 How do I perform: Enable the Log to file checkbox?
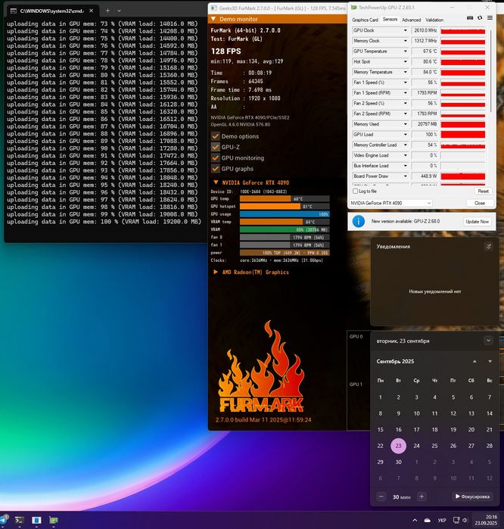355,191
